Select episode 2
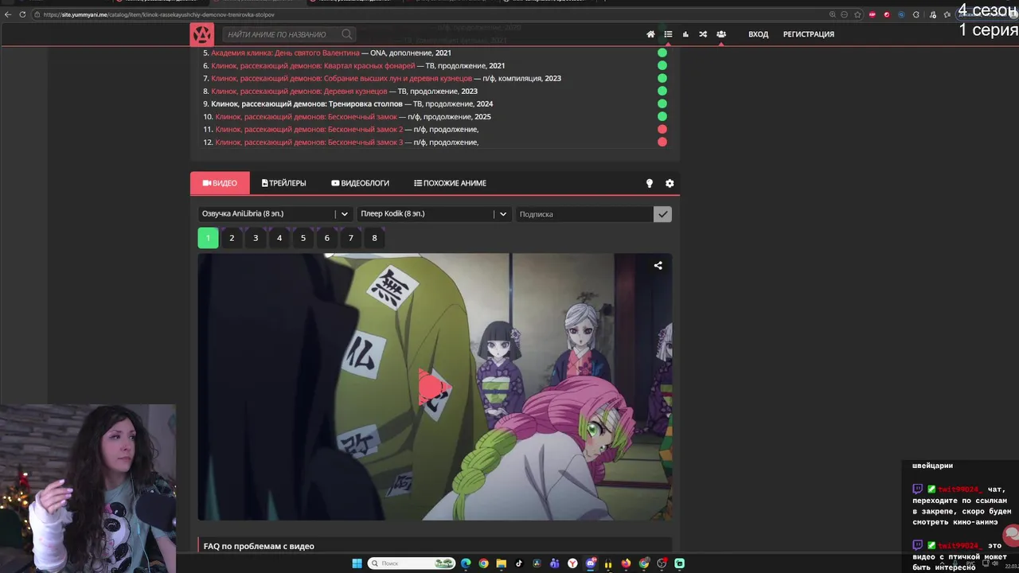This screenshot has height=573, width=1019. [232, 238]
